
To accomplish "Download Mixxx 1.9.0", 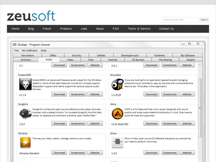I will (152, 152).
